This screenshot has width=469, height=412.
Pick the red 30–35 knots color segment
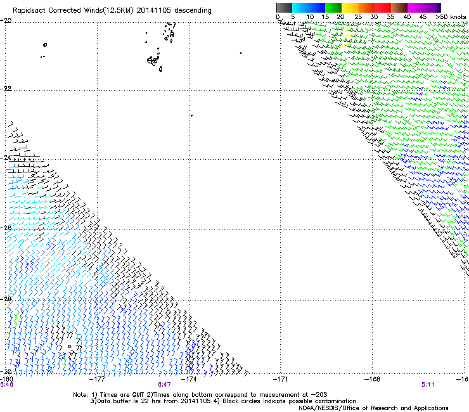[x=383, y=8]
